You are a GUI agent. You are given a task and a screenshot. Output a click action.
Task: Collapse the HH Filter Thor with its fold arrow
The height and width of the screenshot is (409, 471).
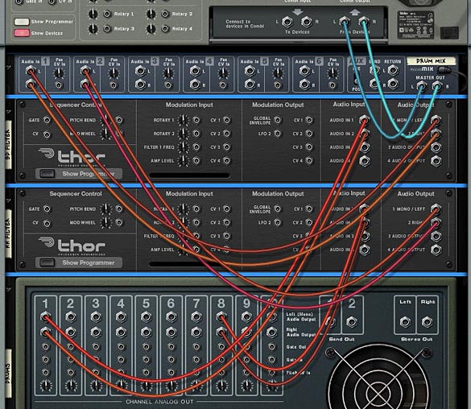(x=9, y=200)
